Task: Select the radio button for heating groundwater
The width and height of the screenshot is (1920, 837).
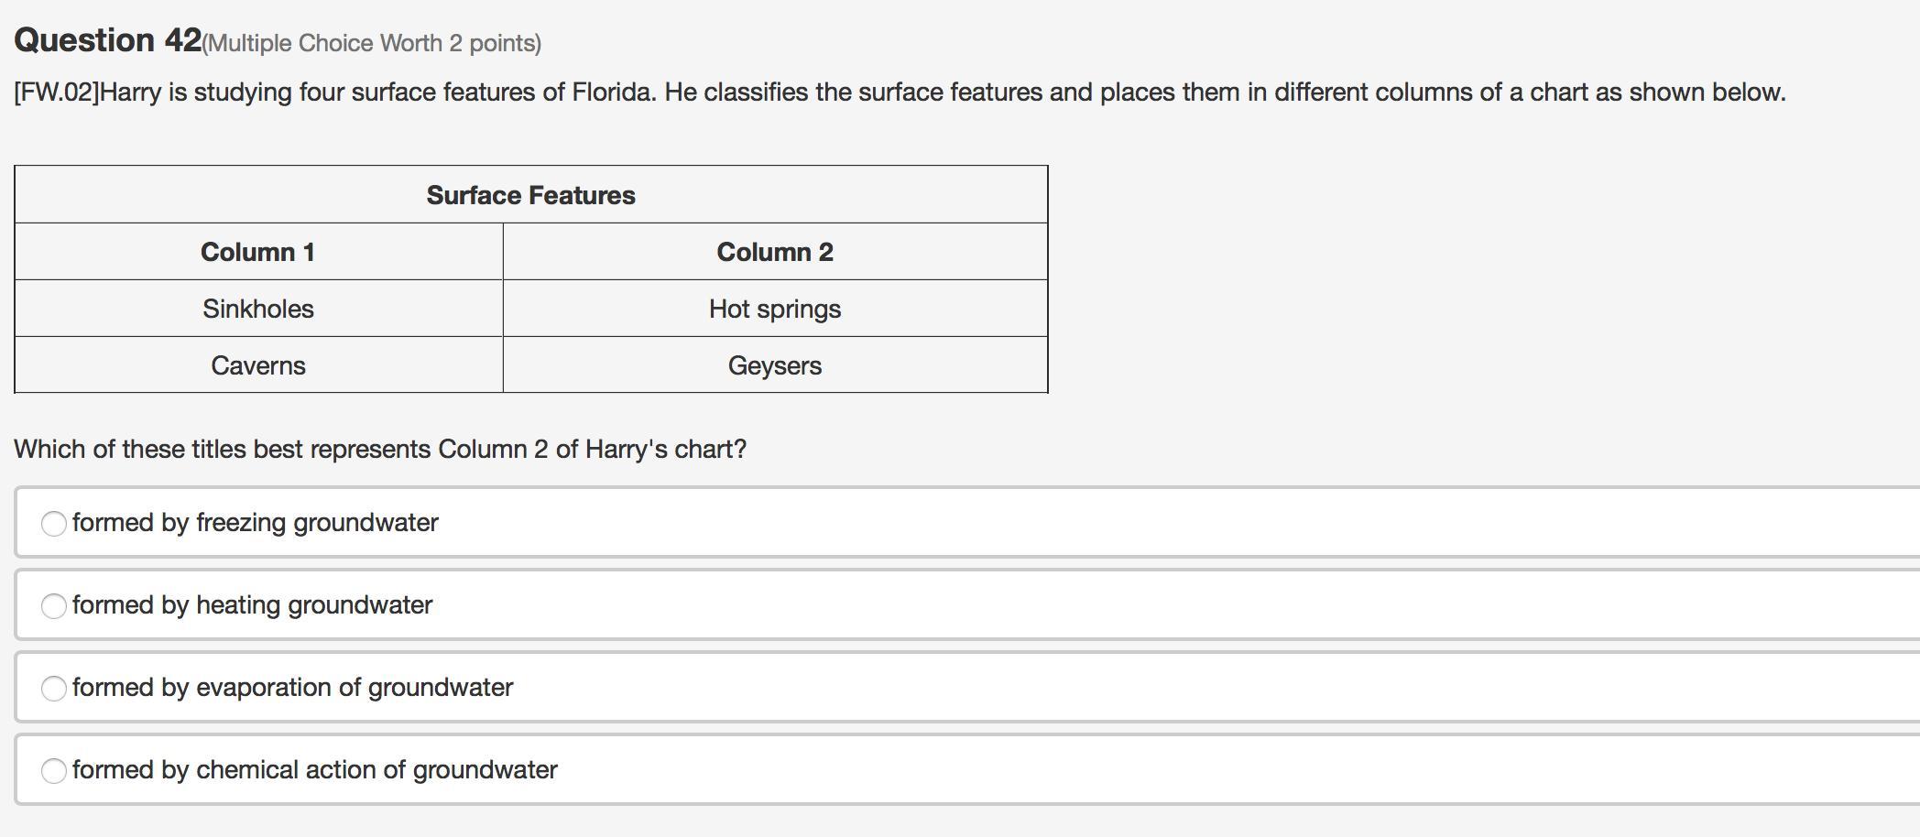Action: click(x=54, y=605)
